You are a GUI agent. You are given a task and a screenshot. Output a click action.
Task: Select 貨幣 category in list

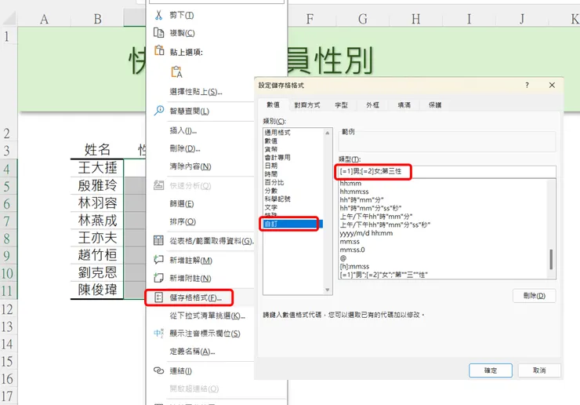tap(270, 149)
